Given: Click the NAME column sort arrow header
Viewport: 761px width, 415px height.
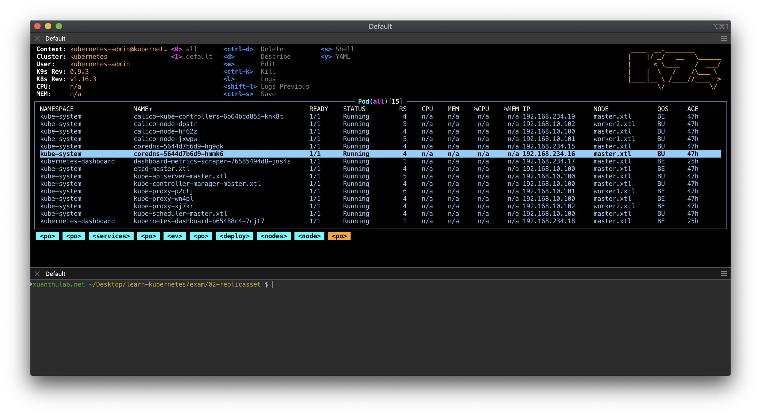Looking at the screenshot, I should coord(142,109).
